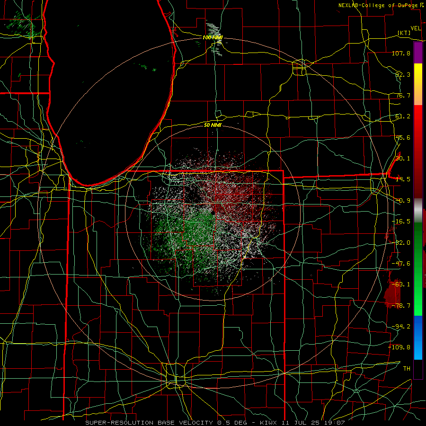Viewport: 426px width, 426px height.
Task: Click the TH label on the legend
Action: pyautogui.click(x=407, y=369)
